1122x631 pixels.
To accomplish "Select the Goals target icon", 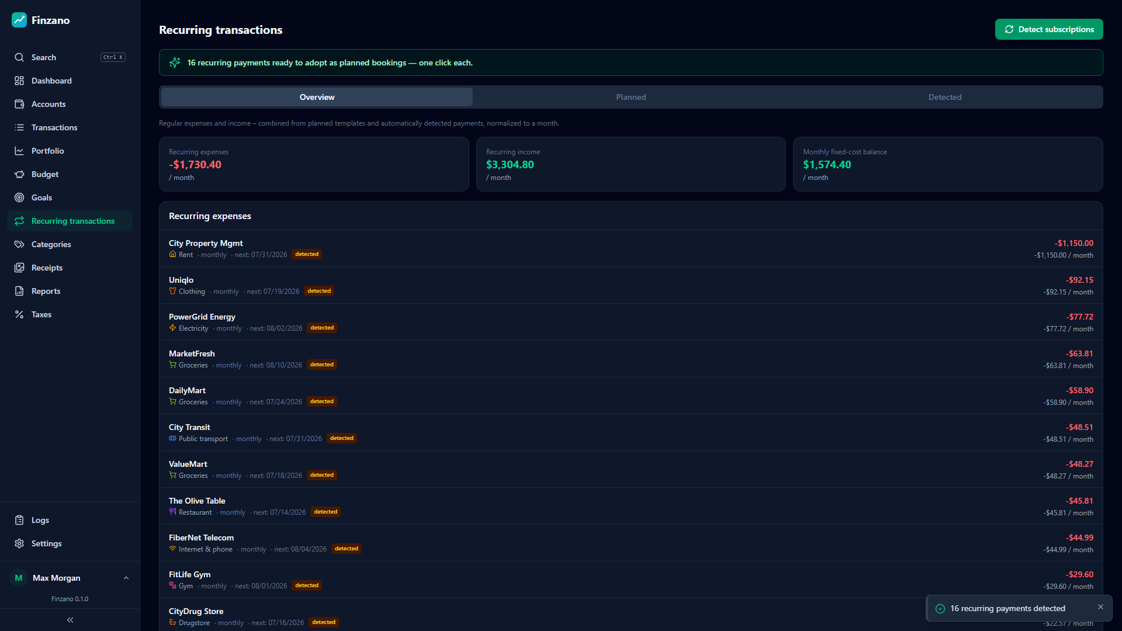I will [19, 197].
